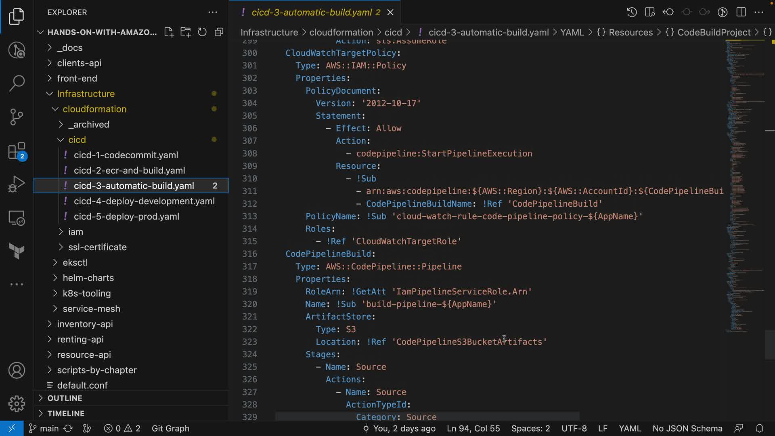The width and height of the screenshot is (775, 436).
Task: Click the New File icon in Explorer
Action: (x=169, y=32)
